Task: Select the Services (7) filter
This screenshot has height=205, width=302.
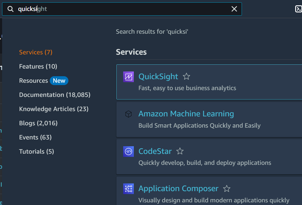Action: 36,52
